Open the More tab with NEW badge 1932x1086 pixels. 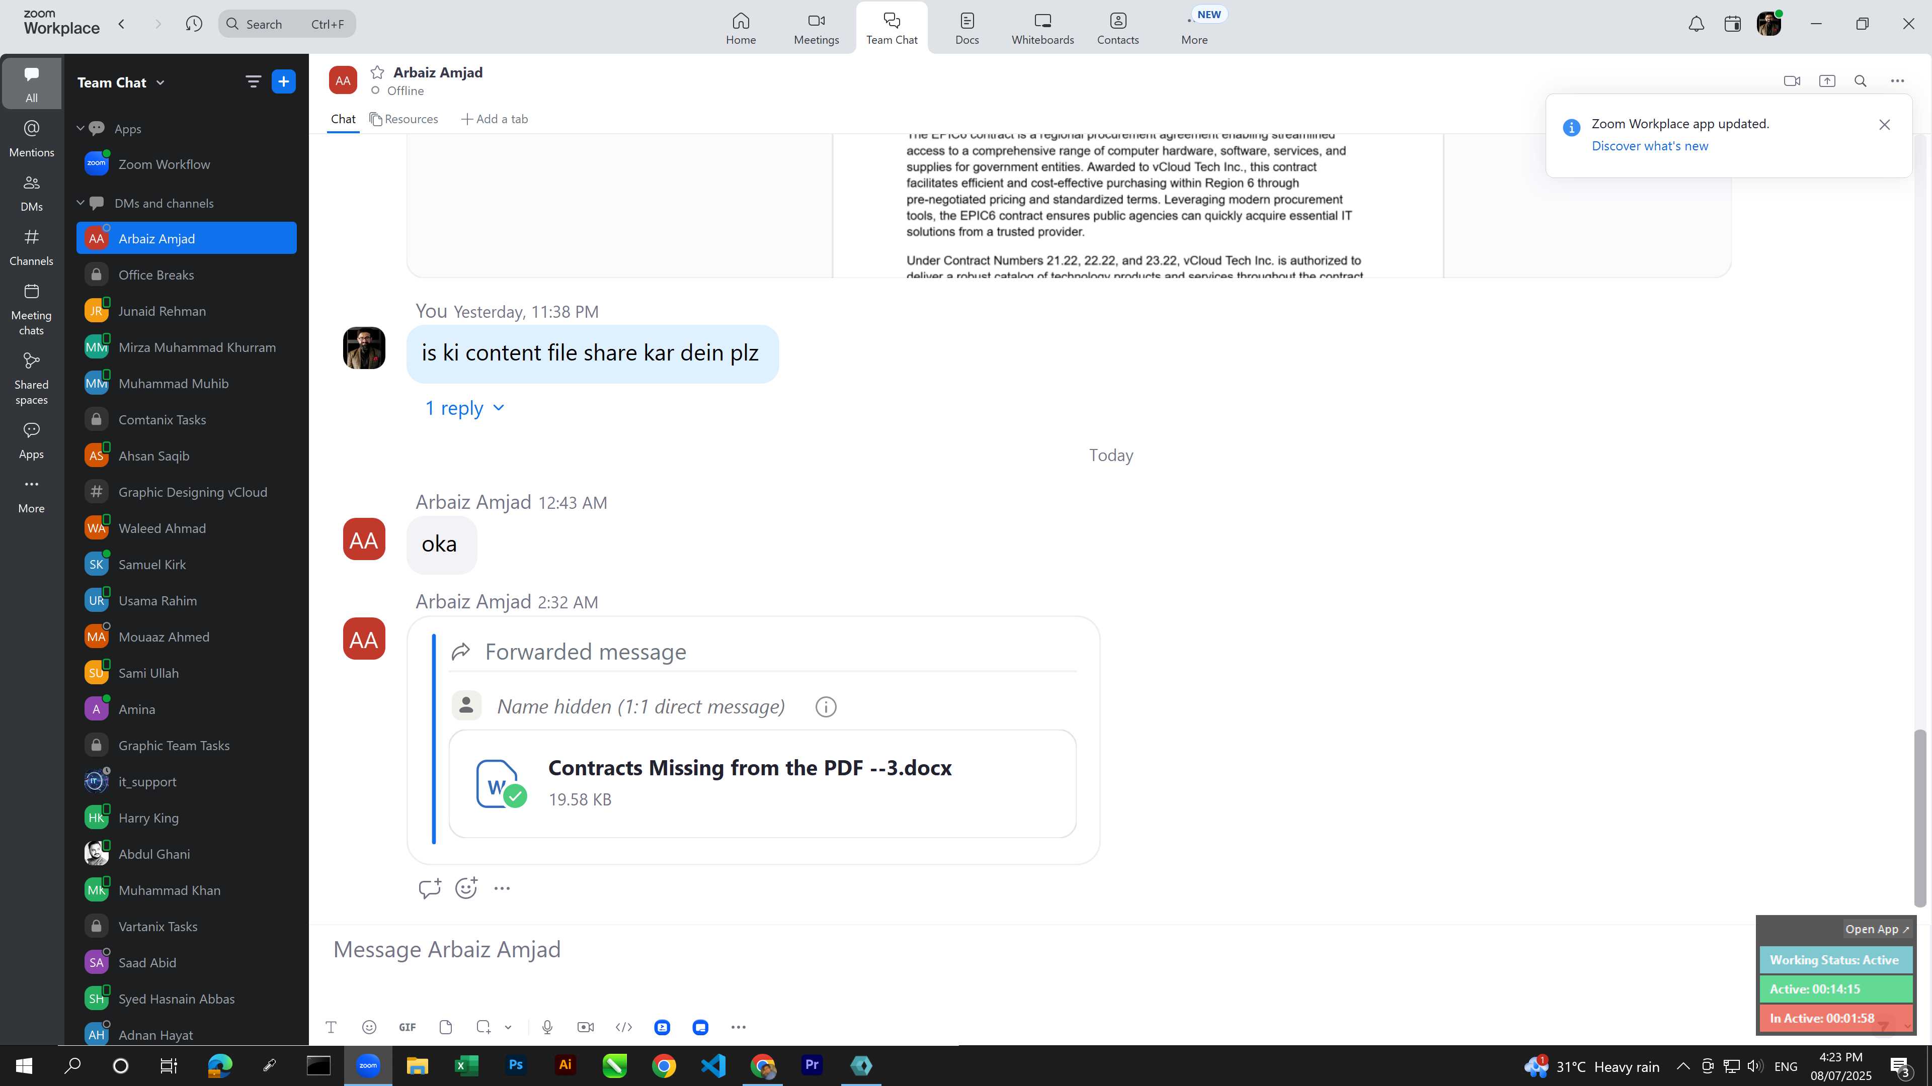pyautogui.click(x=1195, y=28)
